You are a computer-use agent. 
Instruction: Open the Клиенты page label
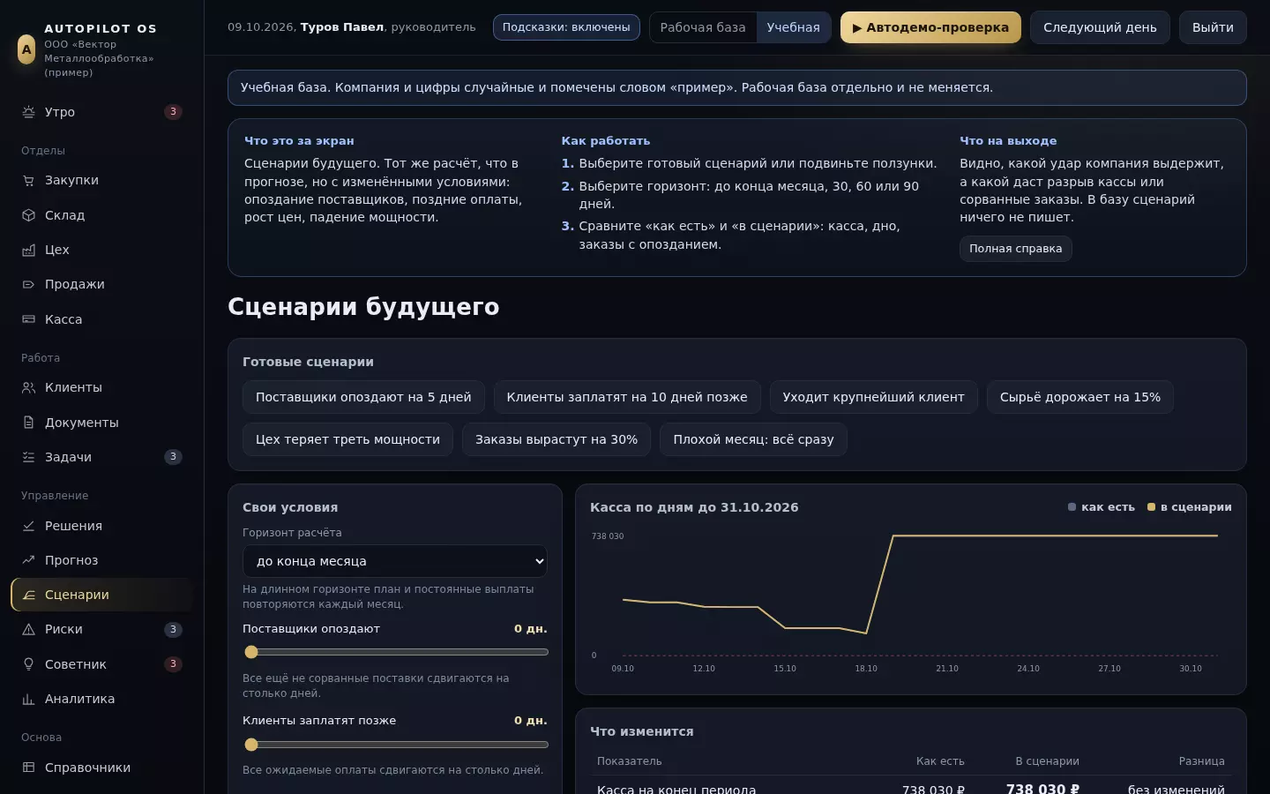click(73, 387)
